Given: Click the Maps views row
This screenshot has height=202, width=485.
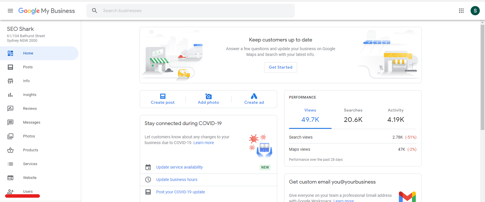Looking at the screenshot, I should click(x=352, y=149).
